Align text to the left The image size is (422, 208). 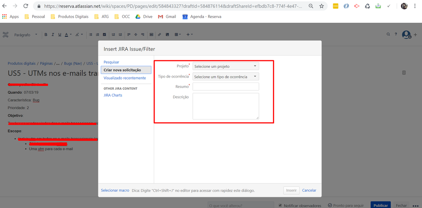coord(129,35)
